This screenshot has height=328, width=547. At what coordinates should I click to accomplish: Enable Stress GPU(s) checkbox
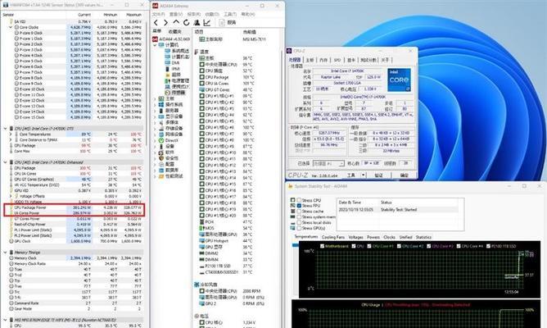click(x=299, y=228)
